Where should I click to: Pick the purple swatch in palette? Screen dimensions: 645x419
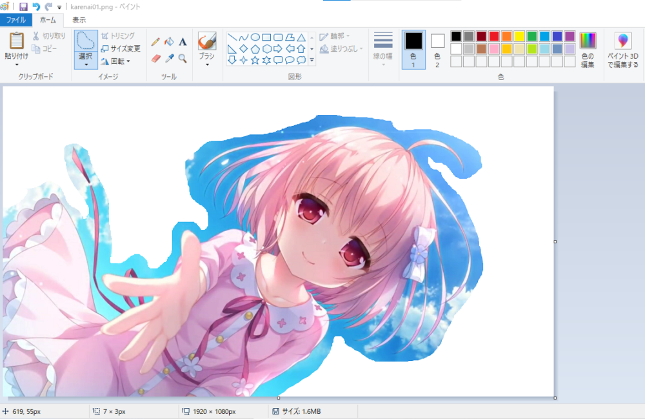click(x=570, y=36)
